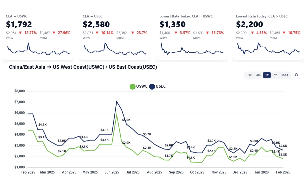Toggle the USWC green legend series
This screenshot has width=308, height=178.
139,86
